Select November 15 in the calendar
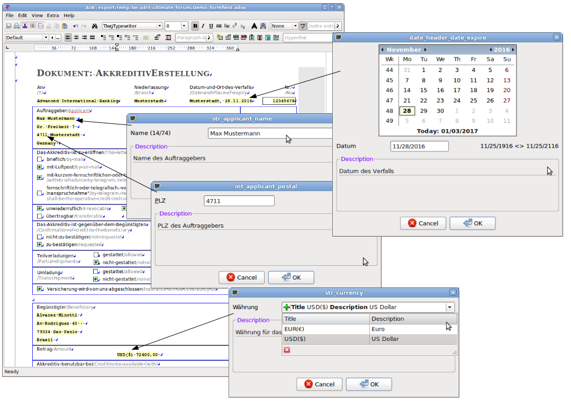 pyautogui.click(x=423, y=90)
